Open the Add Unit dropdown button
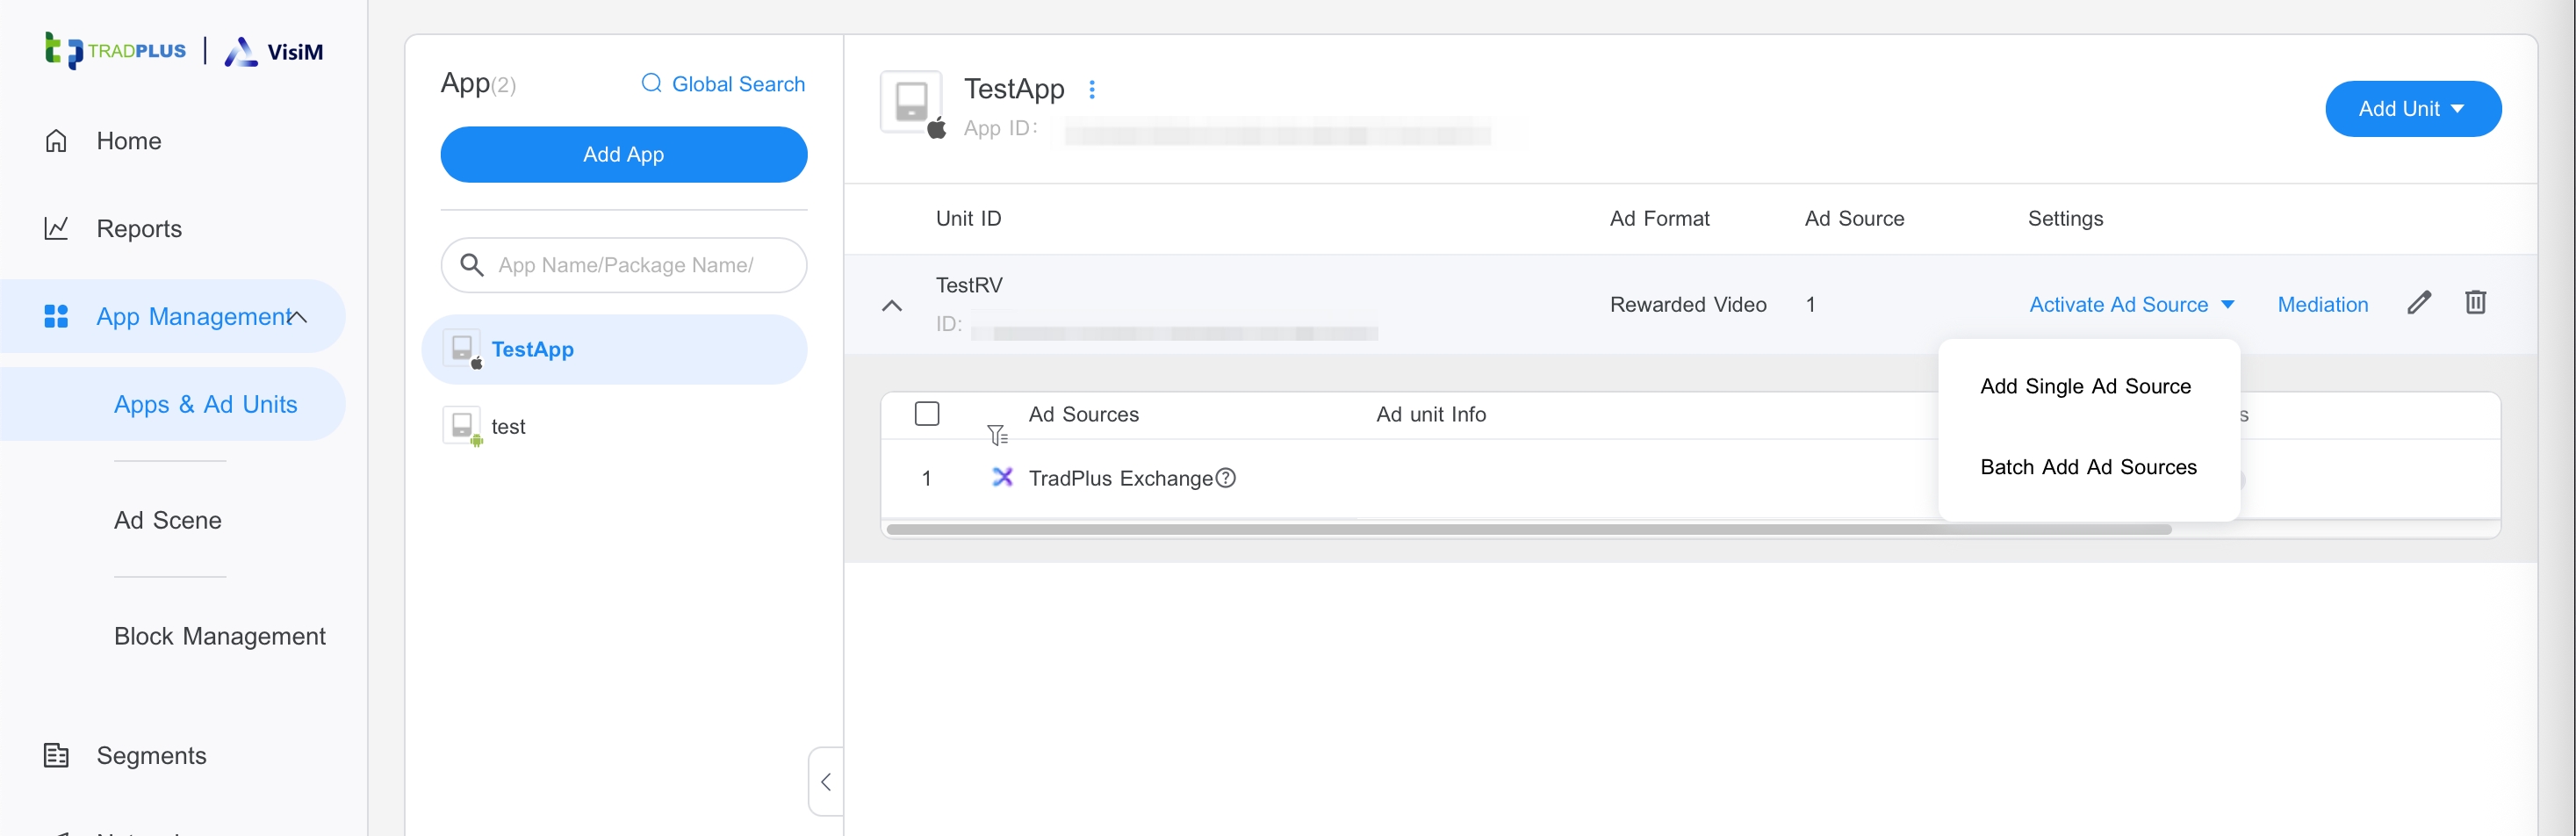 pos(2412,109)
